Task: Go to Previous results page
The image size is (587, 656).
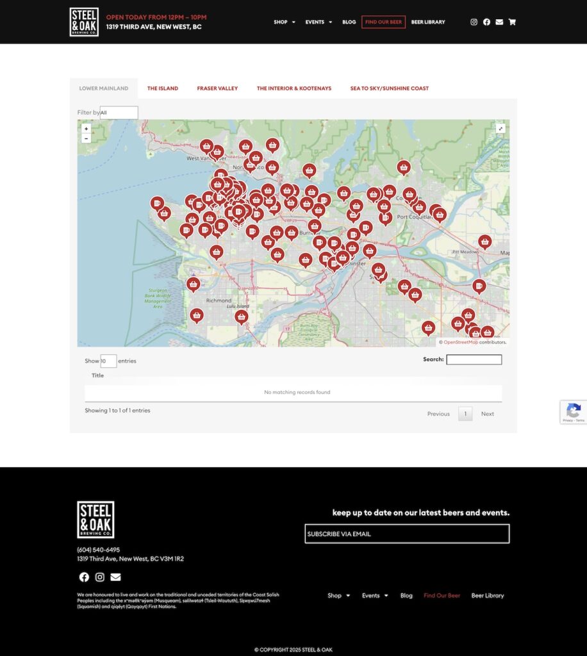Action: [438, 414]
